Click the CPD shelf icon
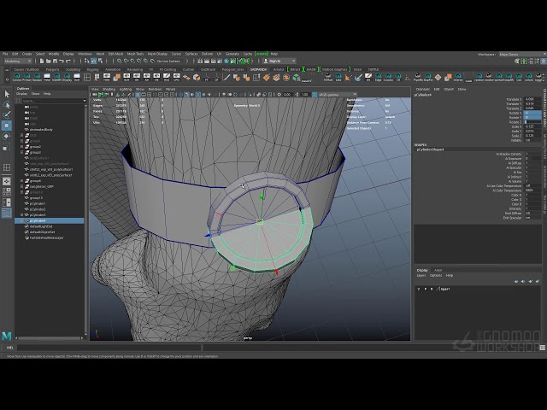 pyautogui.click(x=177, y=77)
